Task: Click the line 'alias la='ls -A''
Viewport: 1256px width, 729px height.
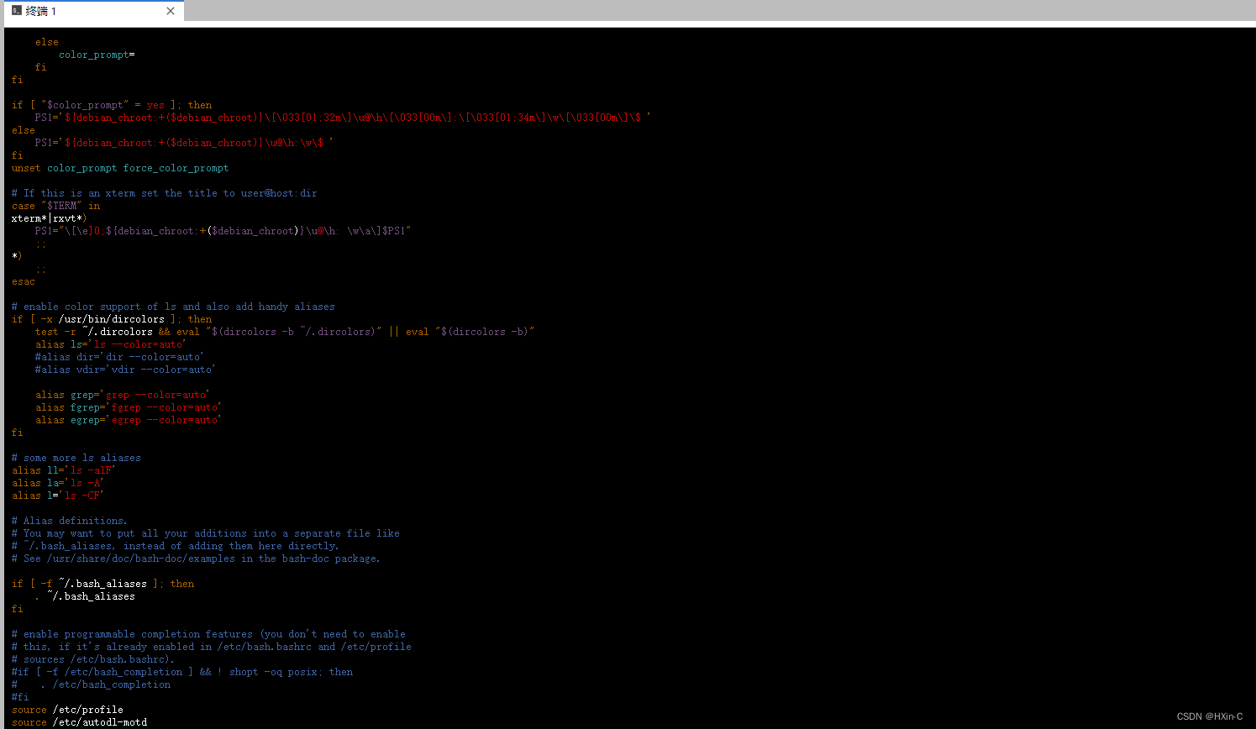Action: click(x=58, y=483)
